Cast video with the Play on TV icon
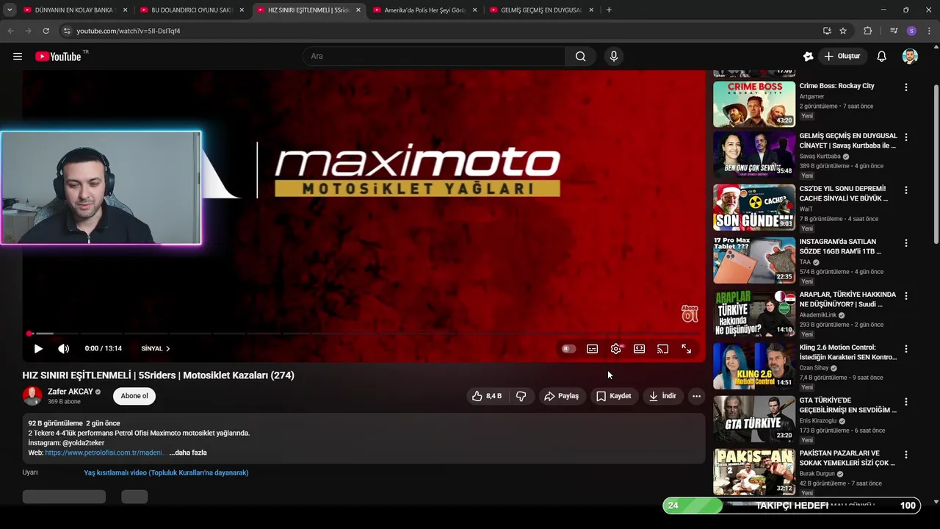 [x=663, y=349]
